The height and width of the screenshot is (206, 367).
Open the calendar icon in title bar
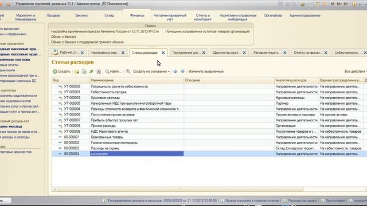pos(325,4)
